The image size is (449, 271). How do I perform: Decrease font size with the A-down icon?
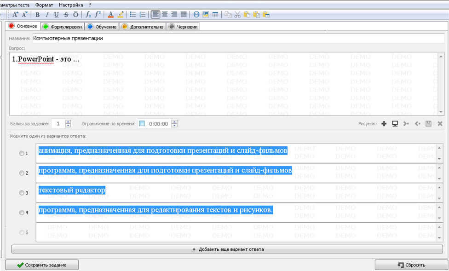(25, 14)
